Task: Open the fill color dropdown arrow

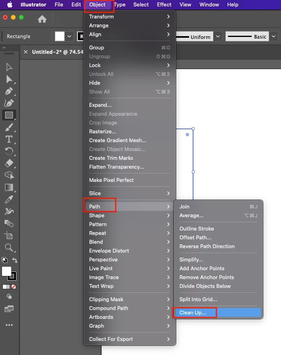Action: 69,36
